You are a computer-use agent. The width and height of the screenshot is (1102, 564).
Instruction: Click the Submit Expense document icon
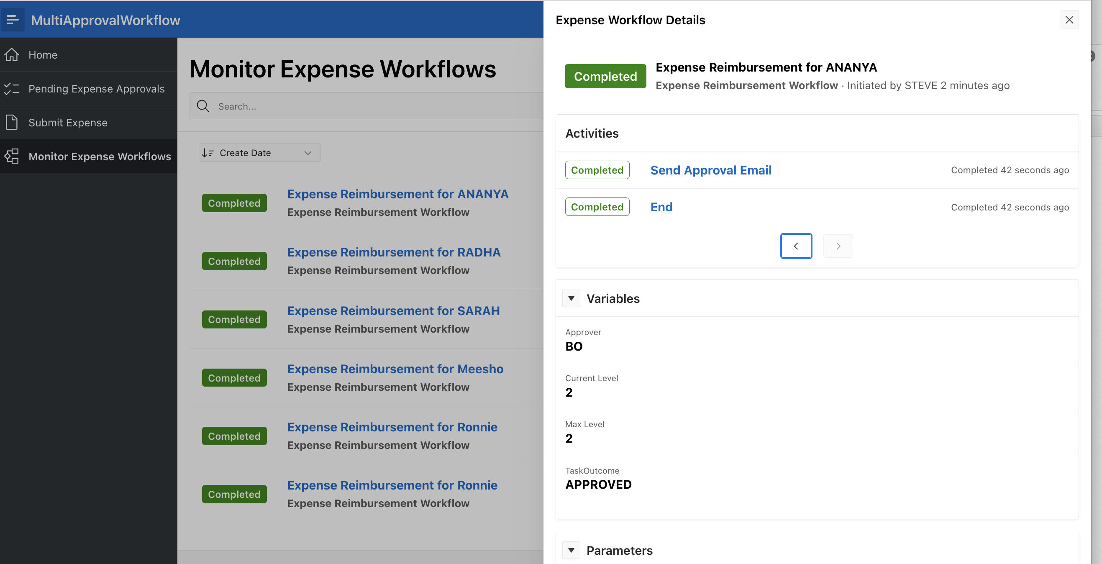click(12, 123)
